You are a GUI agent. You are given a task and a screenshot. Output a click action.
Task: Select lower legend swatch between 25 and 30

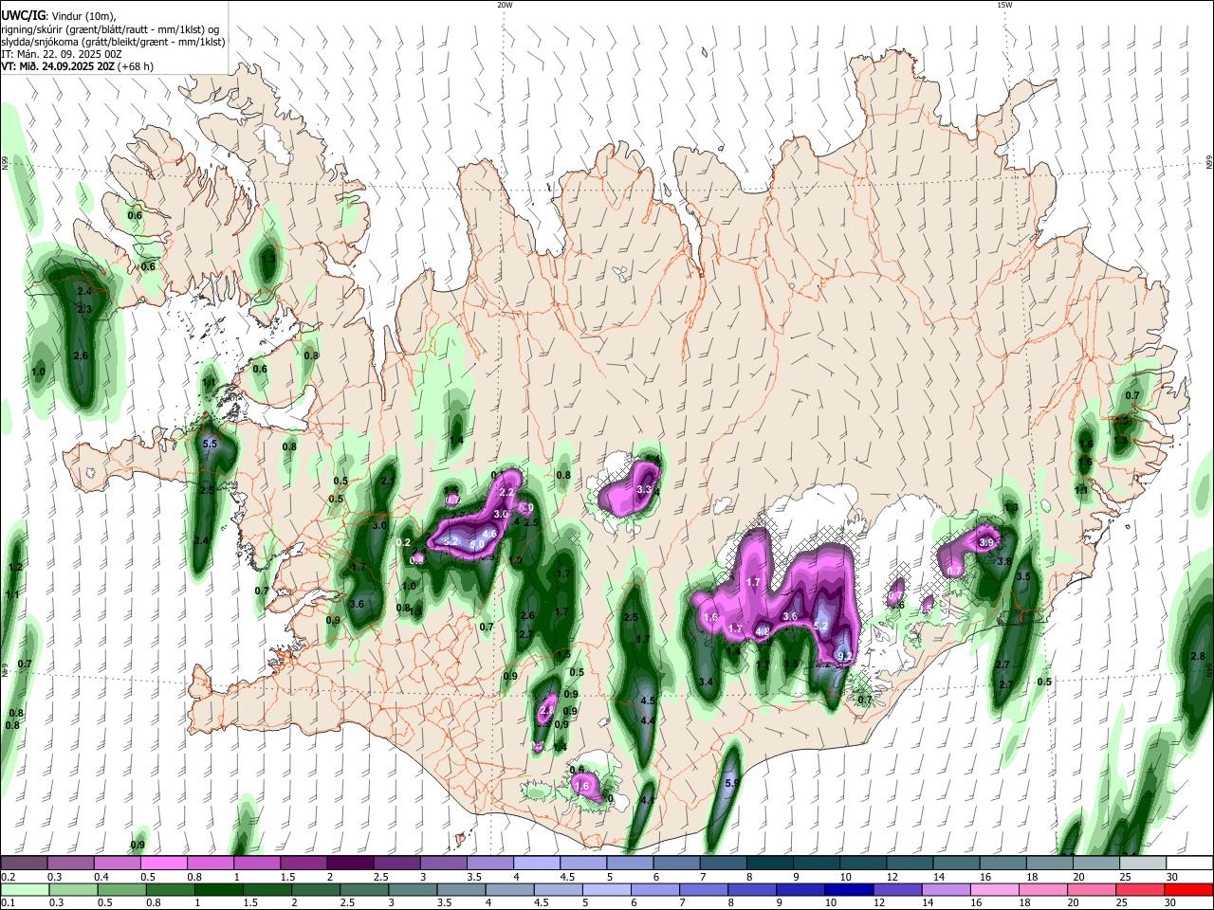(1139, 890)
